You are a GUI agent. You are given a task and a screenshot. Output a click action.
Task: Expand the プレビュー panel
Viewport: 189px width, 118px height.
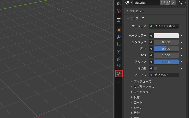155,11
